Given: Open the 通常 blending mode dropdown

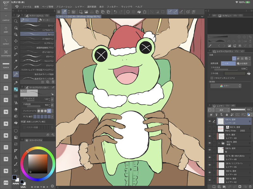Looking at the screenshot, I should (223, 110).
